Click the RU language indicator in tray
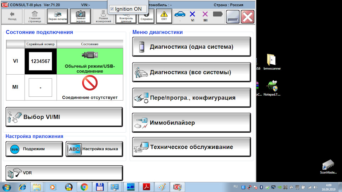 tap(235, 187)
